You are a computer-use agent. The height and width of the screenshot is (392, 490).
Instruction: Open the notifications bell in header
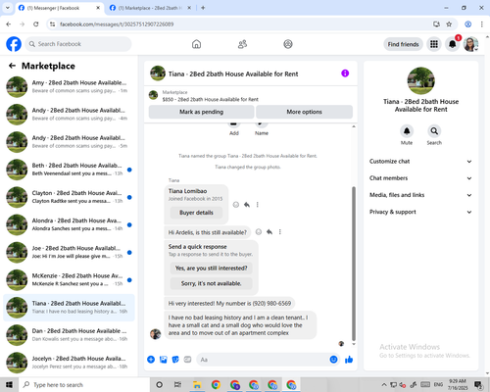click(x=453, y=44)
